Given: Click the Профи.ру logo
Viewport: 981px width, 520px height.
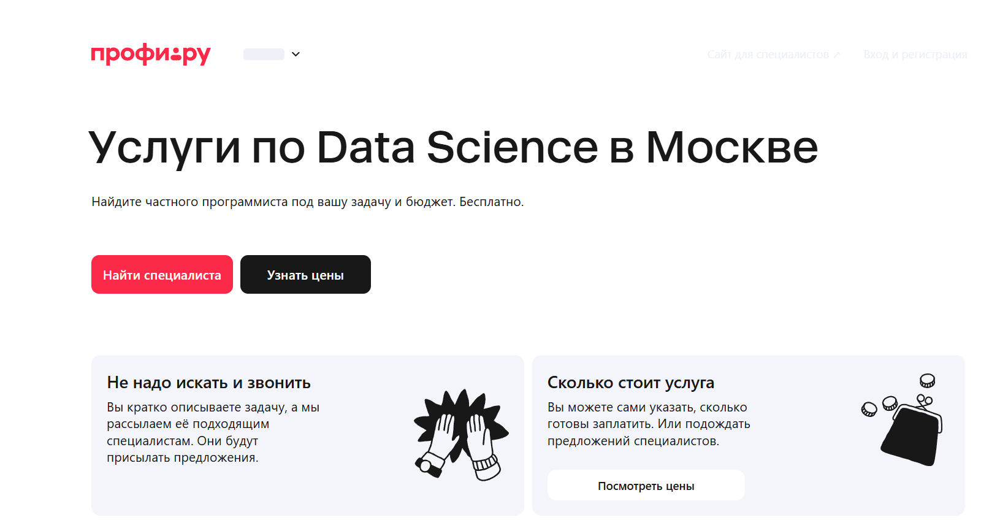Looking at the screenshot, I should pyautogui.click(x=150, y=54).
